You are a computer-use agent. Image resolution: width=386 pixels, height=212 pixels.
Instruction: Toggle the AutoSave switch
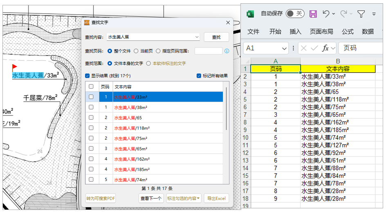[x=295, y=14]
